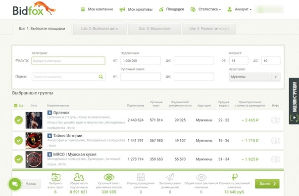Click the VK icon next to МЯСО
This screenshot has height=196, width=299.
[50, 155]
